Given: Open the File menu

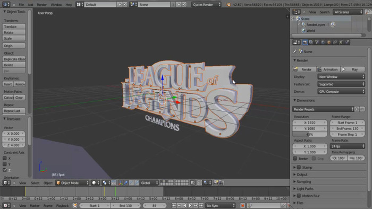Looking at the screenshot, I should pyautogui.click(x=21, y=4).
